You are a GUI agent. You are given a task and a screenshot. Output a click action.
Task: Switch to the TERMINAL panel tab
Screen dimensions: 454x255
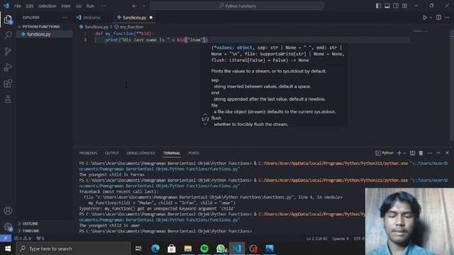click(172, 153)
